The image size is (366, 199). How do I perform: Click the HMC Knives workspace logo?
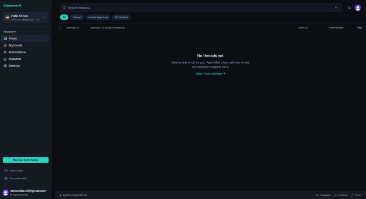click(x=7, y=18)
